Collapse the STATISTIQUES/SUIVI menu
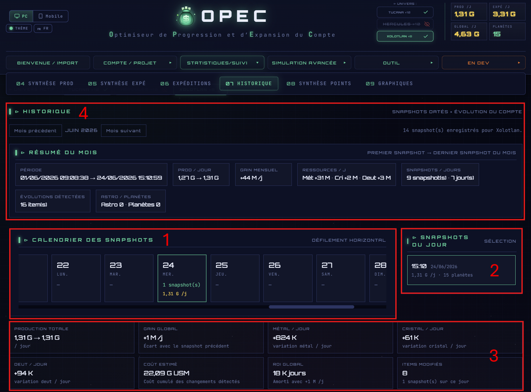The image size is (531, 392). 222,63
